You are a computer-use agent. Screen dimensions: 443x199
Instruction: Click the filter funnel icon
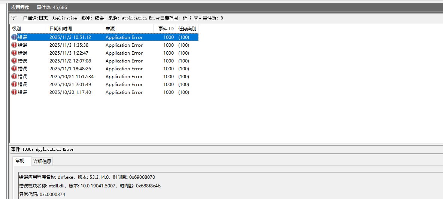(x=14, y=18)
